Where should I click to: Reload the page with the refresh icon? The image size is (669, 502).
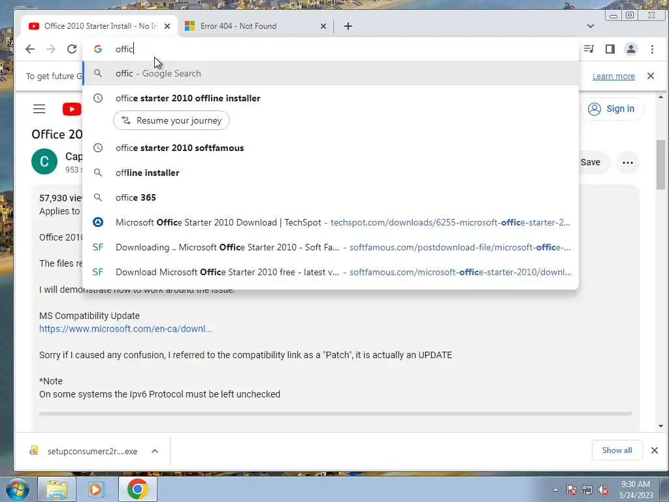click(72, 49)
